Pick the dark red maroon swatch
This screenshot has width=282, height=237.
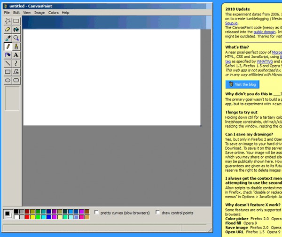[x=27, y=212]
